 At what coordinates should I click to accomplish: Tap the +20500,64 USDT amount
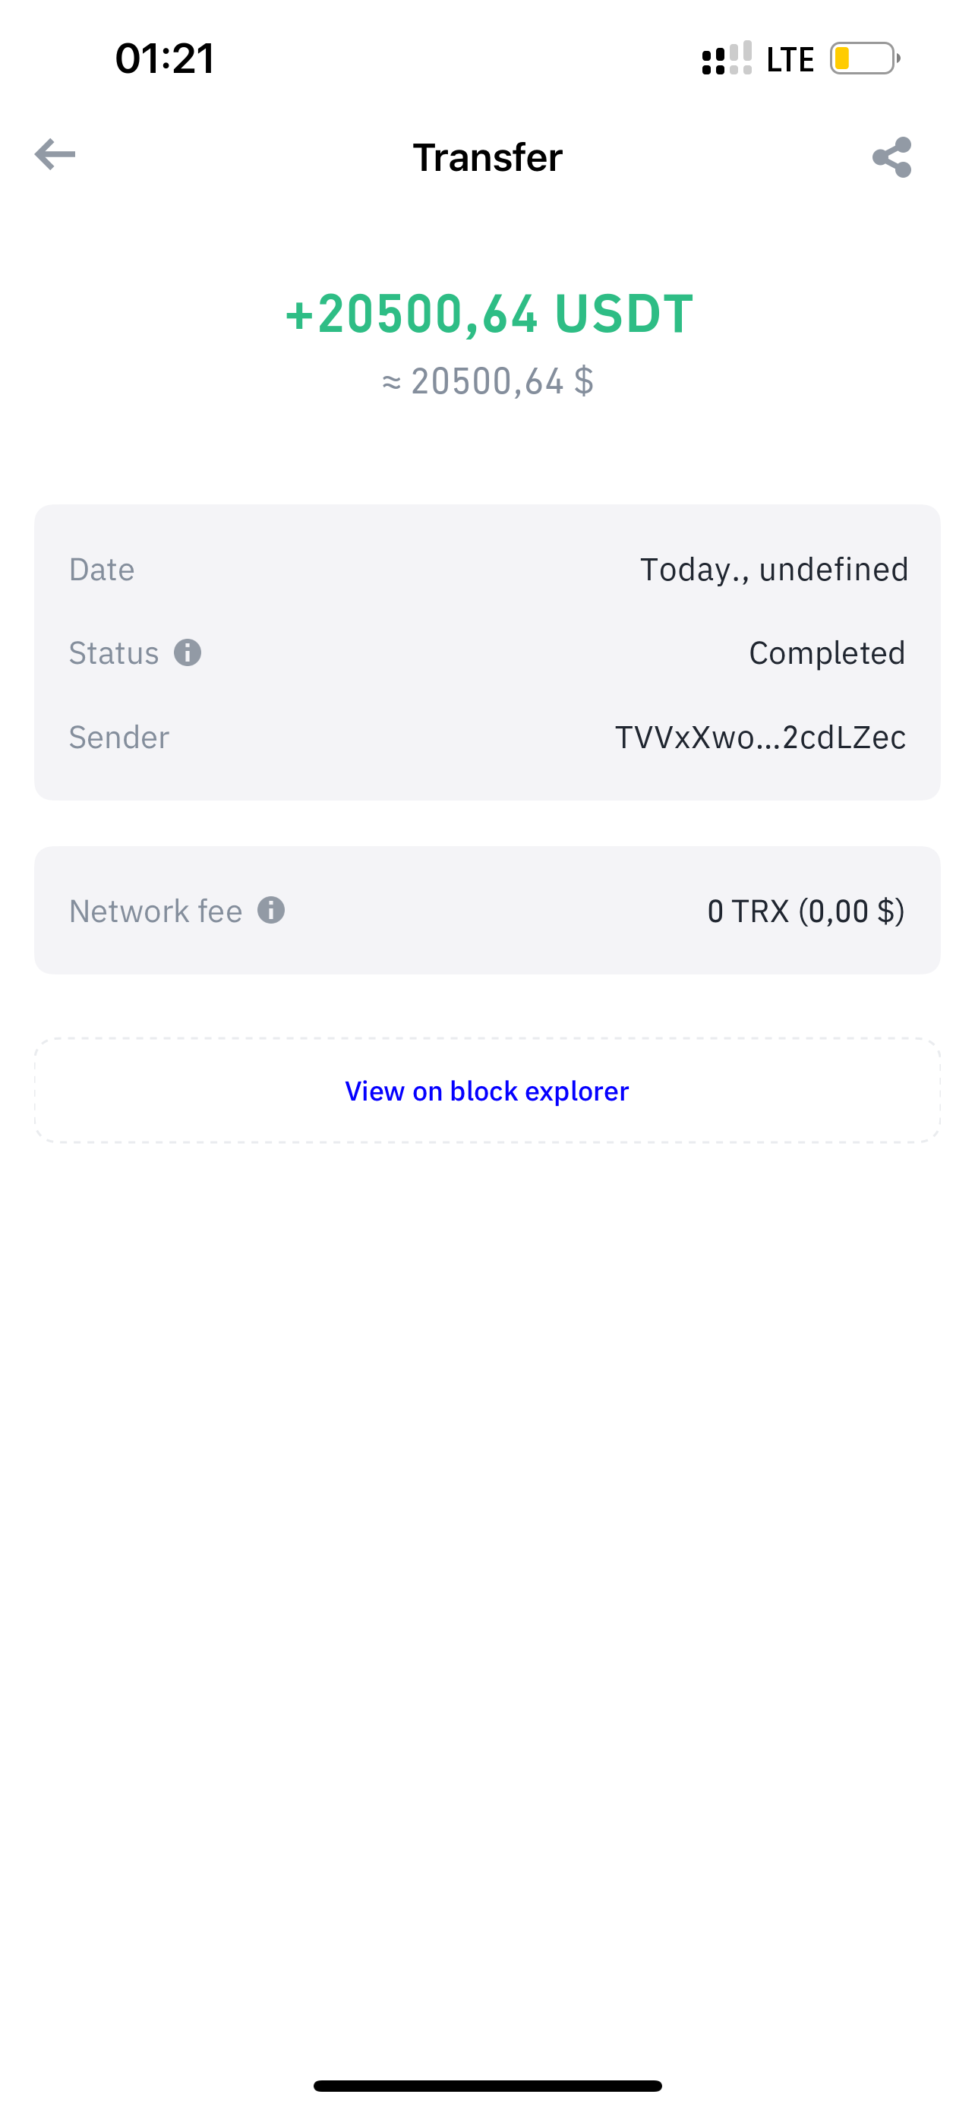(489, 314)
